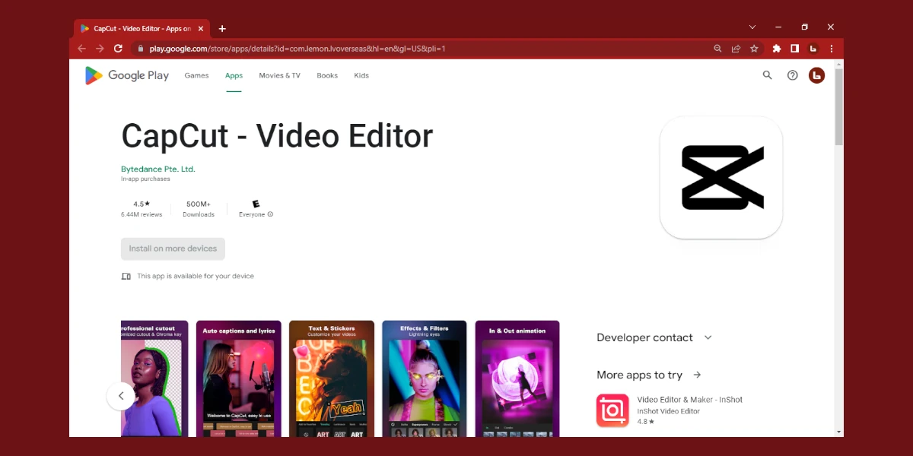Image resolution: width=913 pixels, height=456 pixels.
Task: Click This app is available for your device
Action: [x=196, y=276]
